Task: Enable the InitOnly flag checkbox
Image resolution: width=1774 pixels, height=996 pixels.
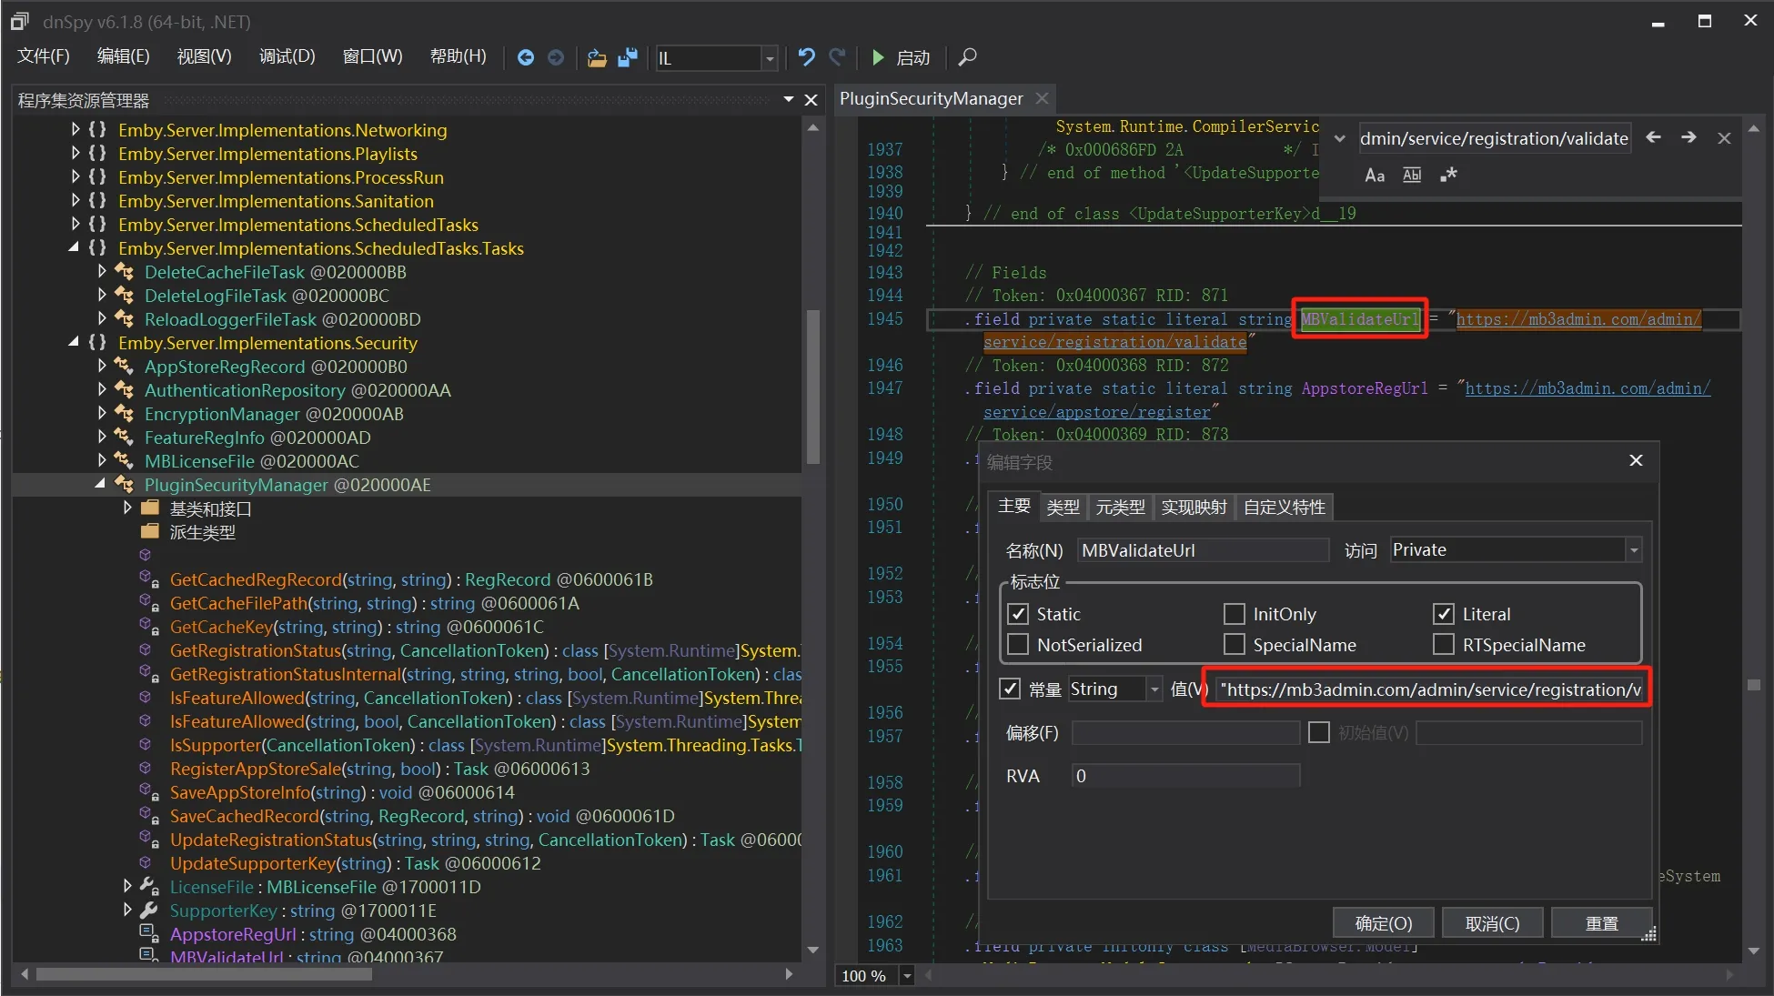Action: click(x=1235, y=614)
